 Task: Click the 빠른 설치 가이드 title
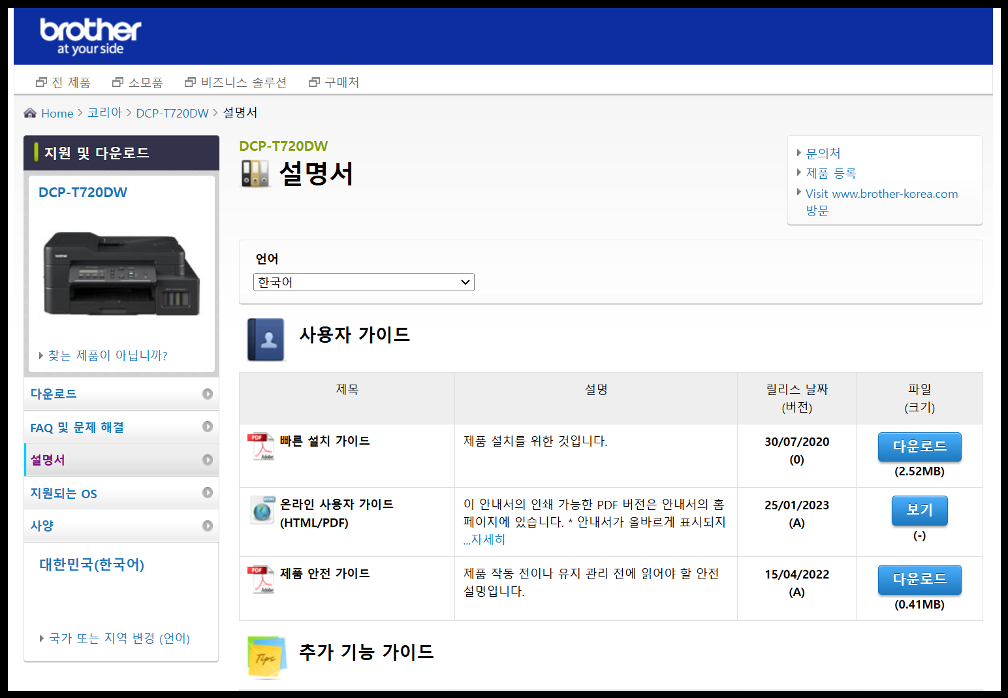[325, 441]
